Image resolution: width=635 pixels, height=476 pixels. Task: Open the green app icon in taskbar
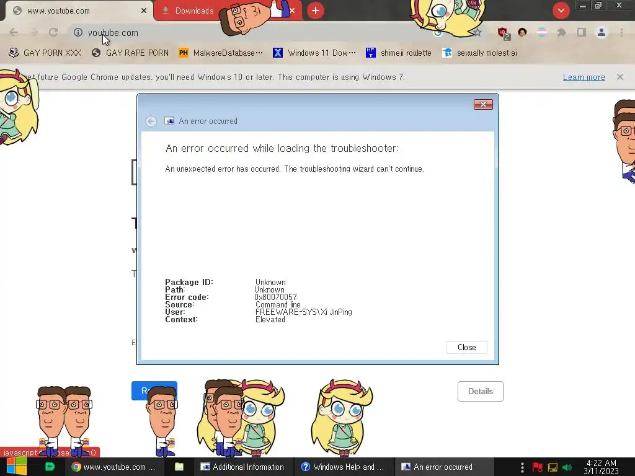(50, 467)
